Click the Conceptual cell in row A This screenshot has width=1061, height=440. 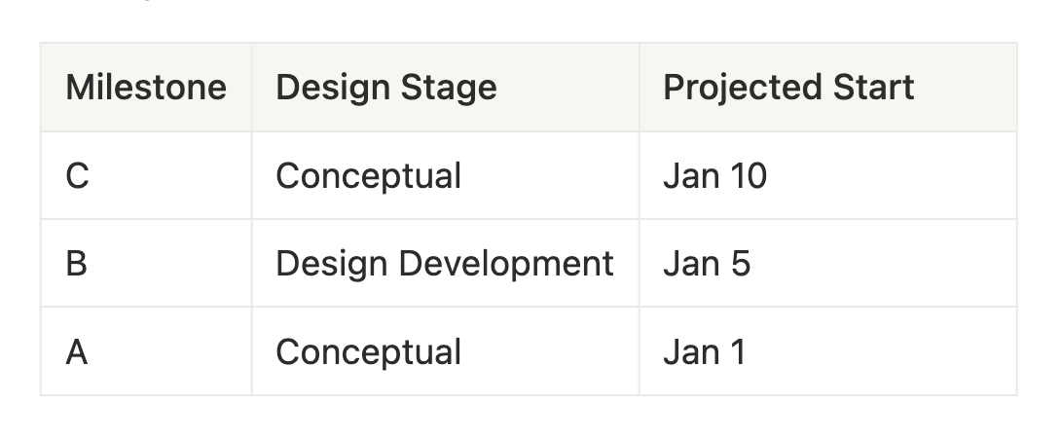(445, 351)
